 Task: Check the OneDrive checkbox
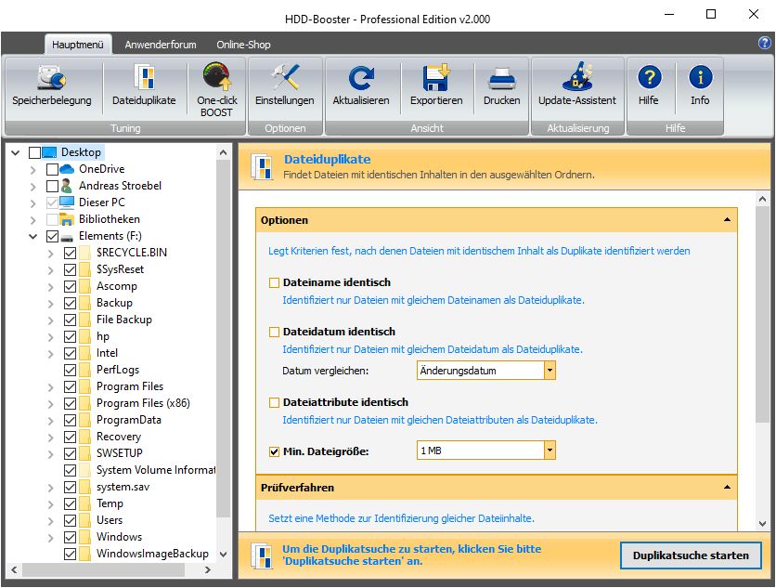point(52,169)
